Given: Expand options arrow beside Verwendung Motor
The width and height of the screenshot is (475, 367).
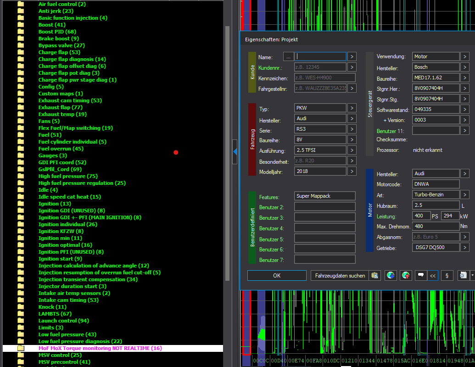Looking at the screenshot, I should pyautogui.click(x=464, y=56).
